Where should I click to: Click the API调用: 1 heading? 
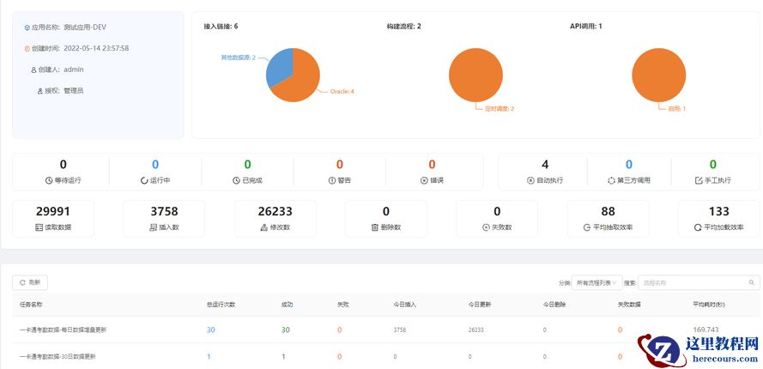pyautogui.click(x=586, y=27)
